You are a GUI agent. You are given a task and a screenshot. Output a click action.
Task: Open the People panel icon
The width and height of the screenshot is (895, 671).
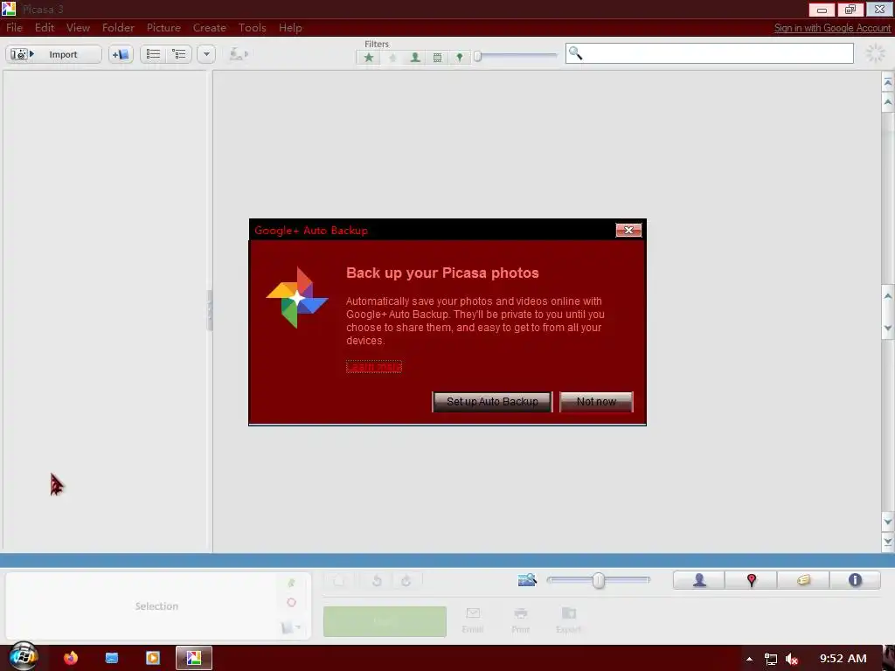pyautogui.click(x=699, y=580)
